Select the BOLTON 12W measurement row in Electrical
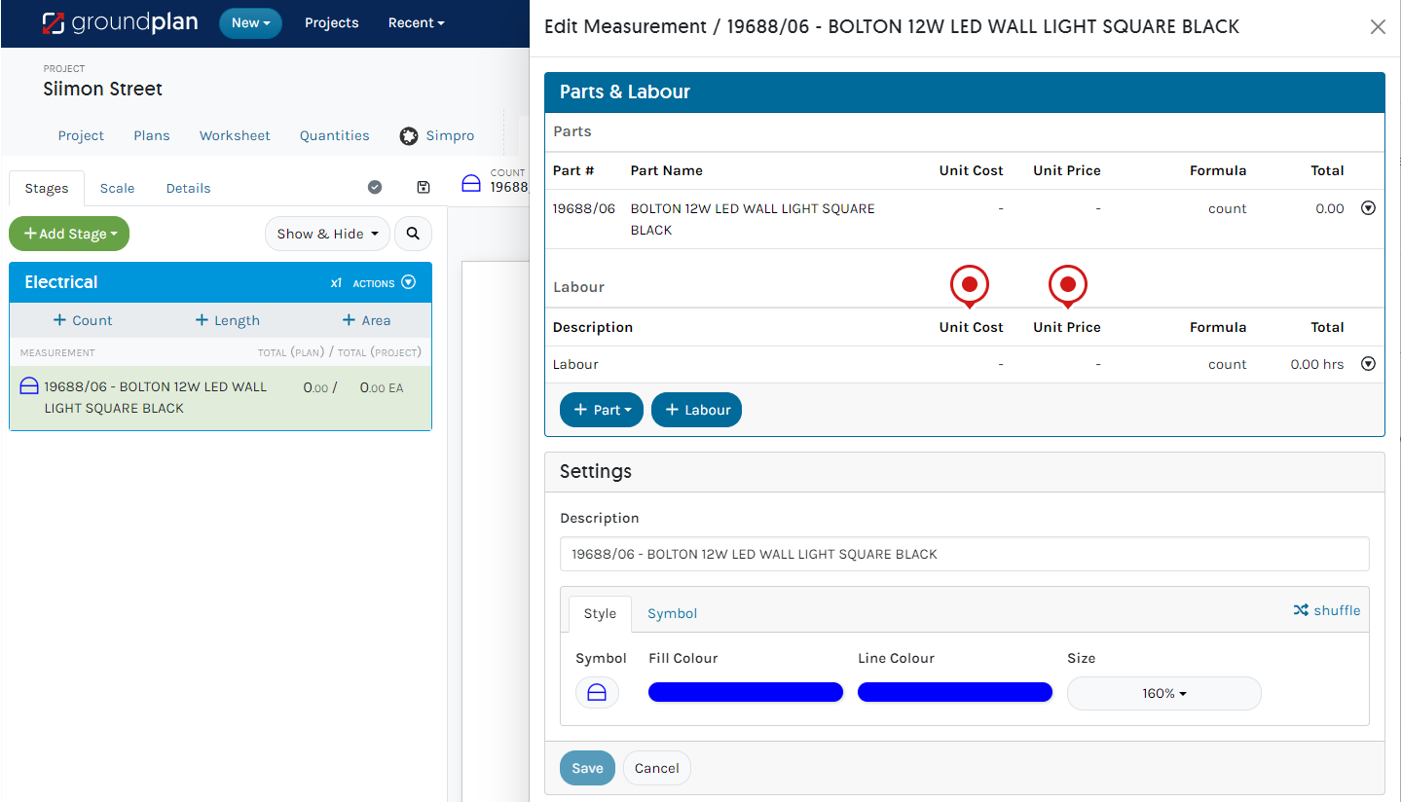This screenshot has height=802, width=1402. tap(220, 398)
